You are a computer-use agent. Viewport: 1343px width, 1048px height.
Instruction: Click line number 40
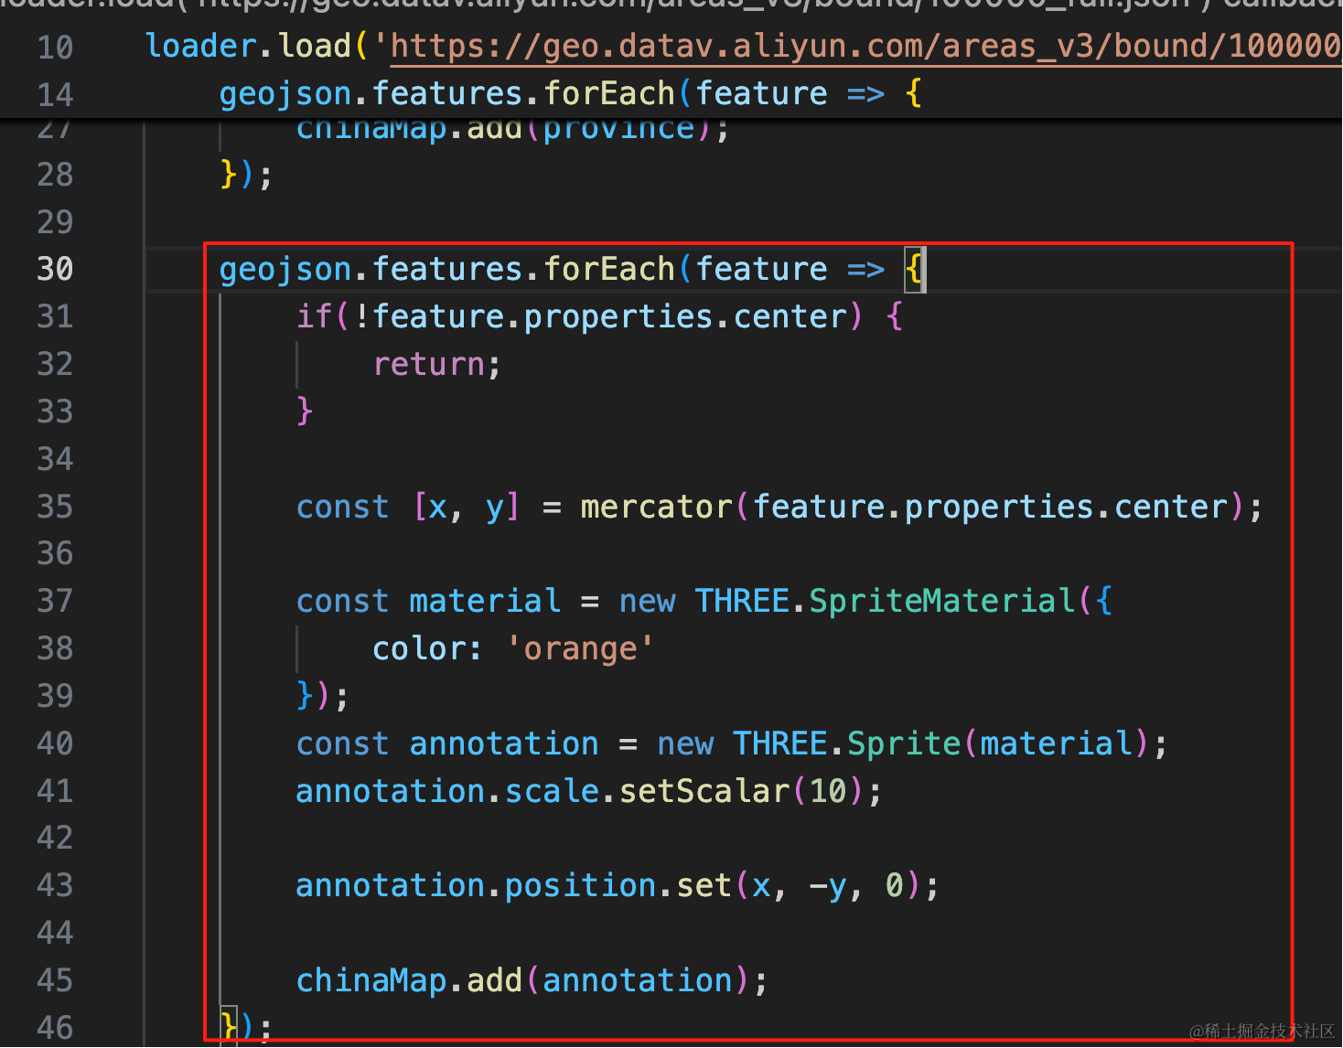55,743
